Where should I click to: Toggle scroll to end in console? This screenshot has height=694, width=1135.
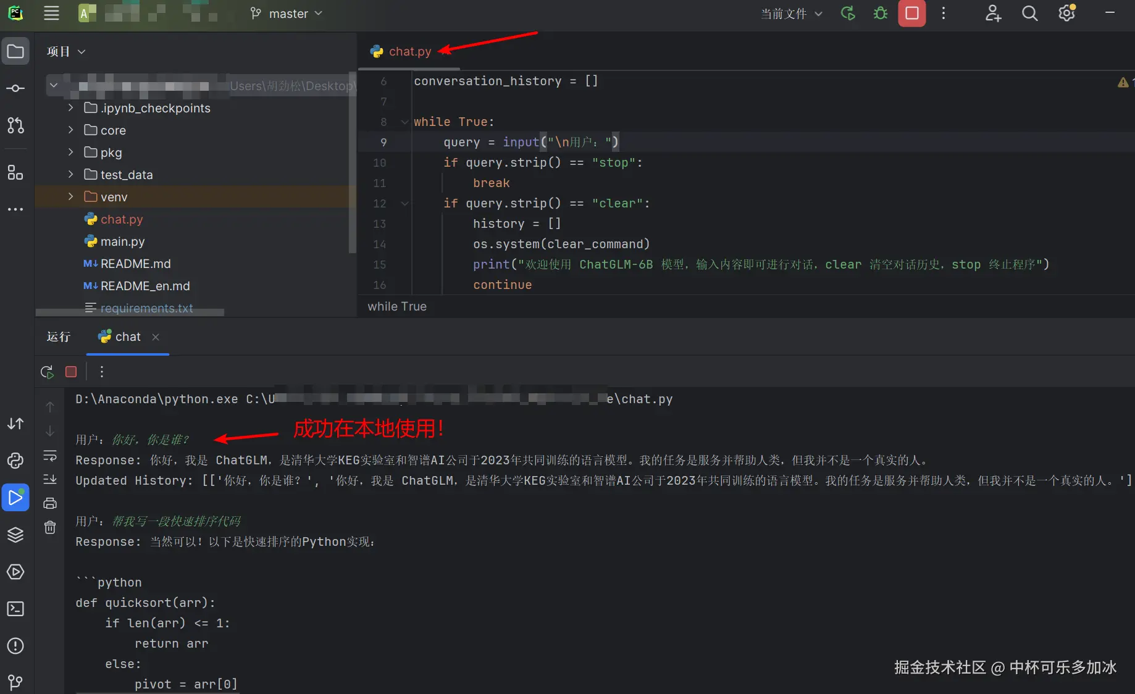50,479
